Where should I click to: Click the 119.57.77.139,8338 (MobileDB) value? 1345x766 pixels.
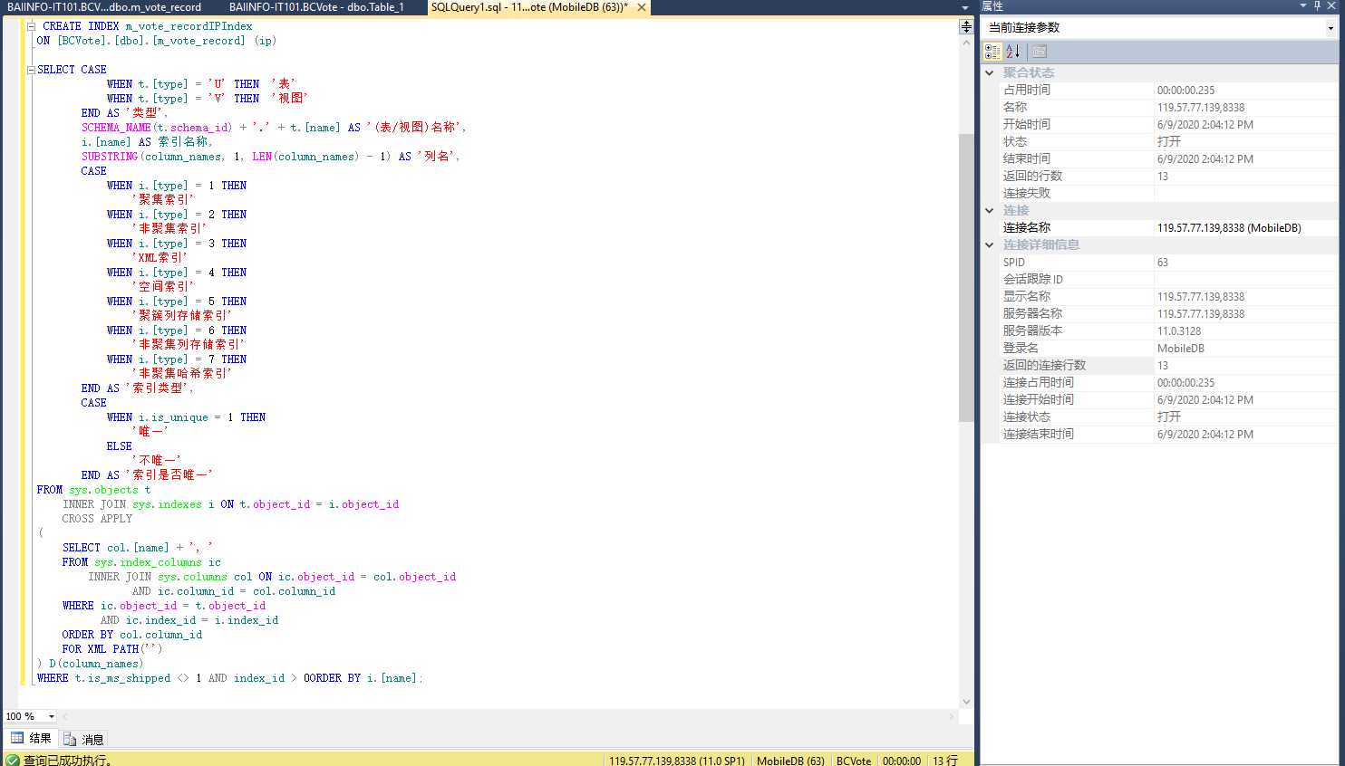1229,228
